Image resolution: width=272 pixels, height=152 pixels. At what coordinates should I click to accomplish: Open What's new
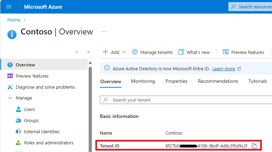(x=194, y=52)
